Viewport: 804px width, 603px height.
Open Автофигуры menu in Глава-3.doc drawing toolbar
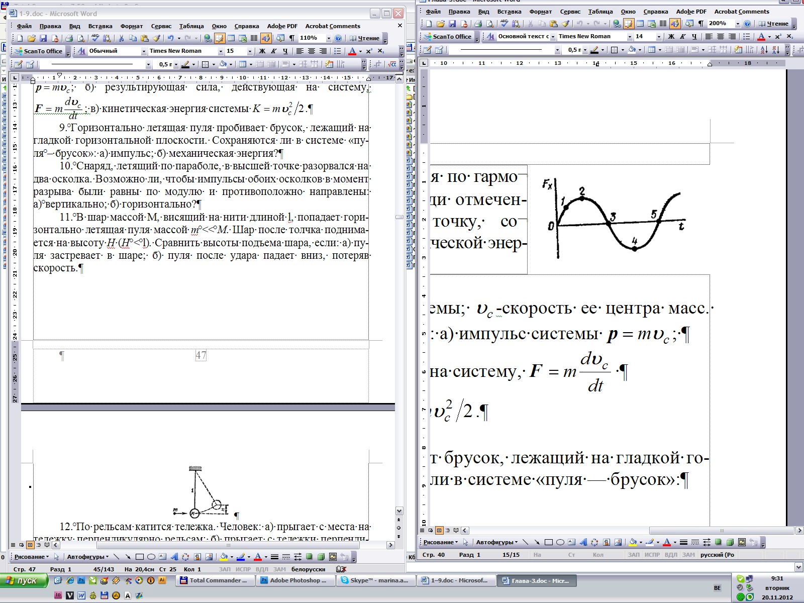tap(496, 542)
